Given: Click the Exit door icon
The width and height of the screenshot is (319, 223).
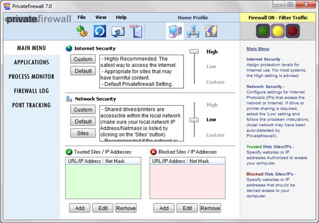Looking at the screenshot, I should [136, 31].
